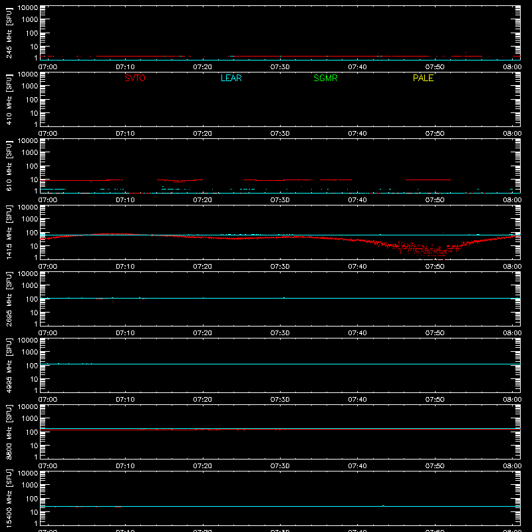
Task: Select the 245 MHz [SFU] axis title
Action: (9, 33)
